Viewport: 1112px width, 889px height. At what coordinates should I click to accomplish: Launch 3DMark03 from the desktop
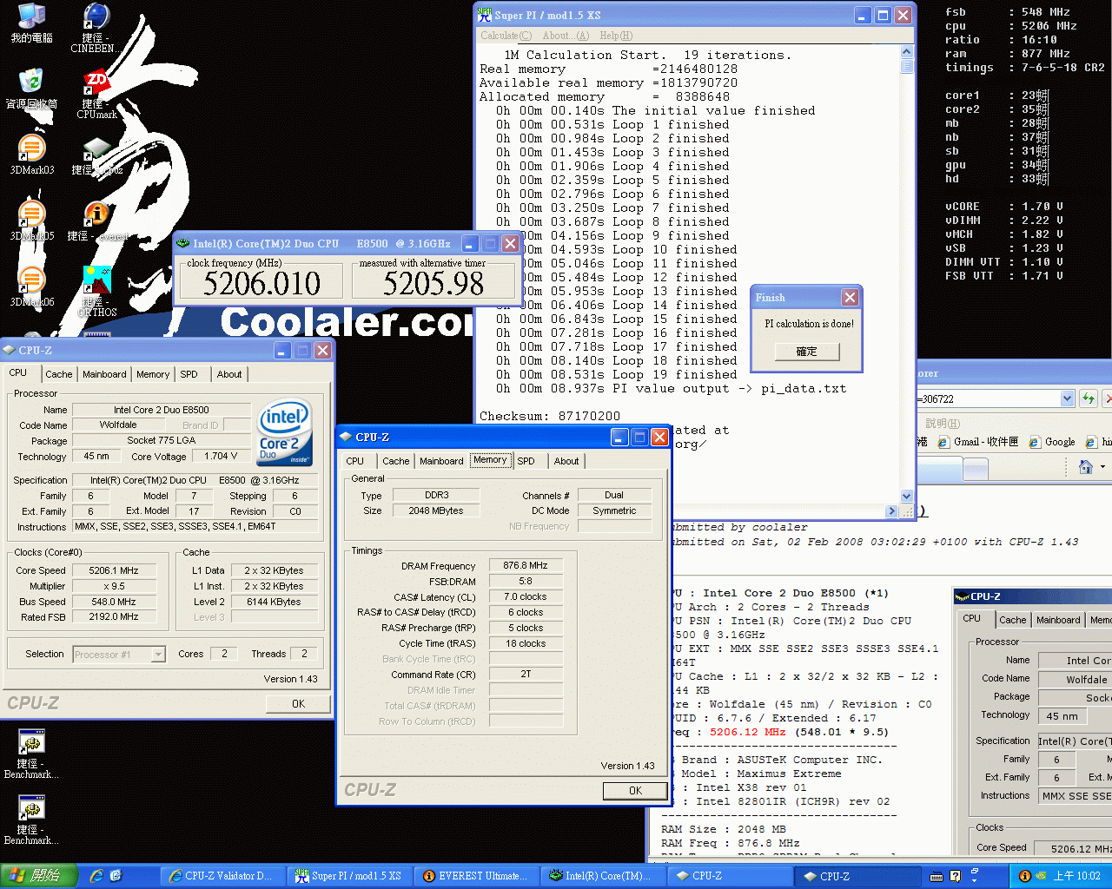(31, 155)
